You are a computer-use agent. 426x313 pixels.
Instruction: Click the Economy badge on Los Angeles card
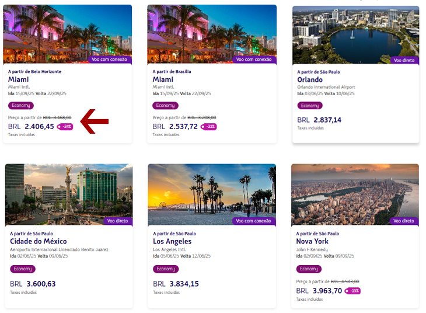coord(166,269)
